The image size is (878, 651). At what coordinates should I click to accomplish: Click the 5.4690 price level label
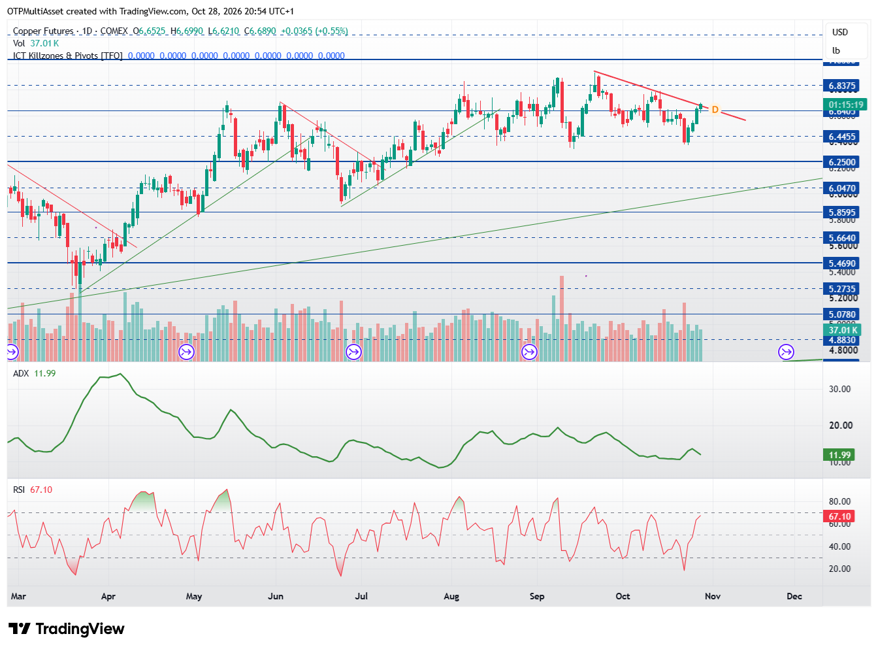point(841,263)
